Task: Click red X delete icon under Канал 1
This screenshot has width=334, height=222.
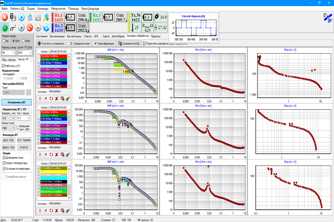Action: 56,98
